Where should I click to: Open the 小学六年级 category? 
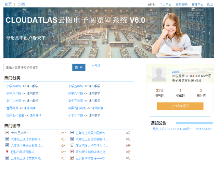75,115
